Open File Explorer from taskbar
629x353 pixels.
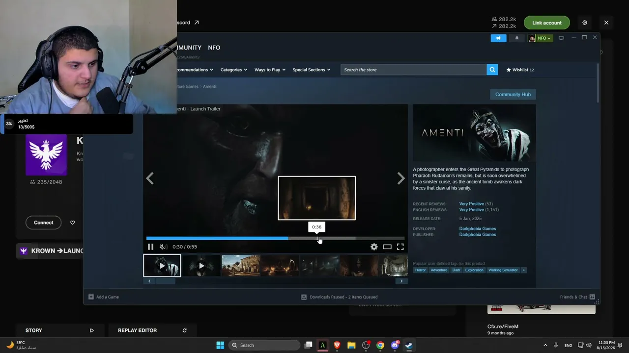point(351,345)
